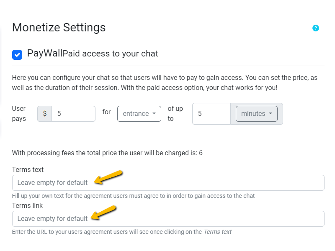Click the Monetize Settings heading
The width and height of the screenshot is (335, 251).
point(59,28)
